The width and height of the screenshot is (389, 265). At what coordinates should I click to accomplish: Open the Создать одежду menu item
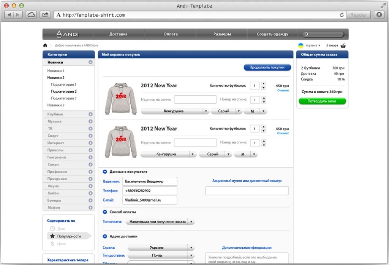click(272, 34)
